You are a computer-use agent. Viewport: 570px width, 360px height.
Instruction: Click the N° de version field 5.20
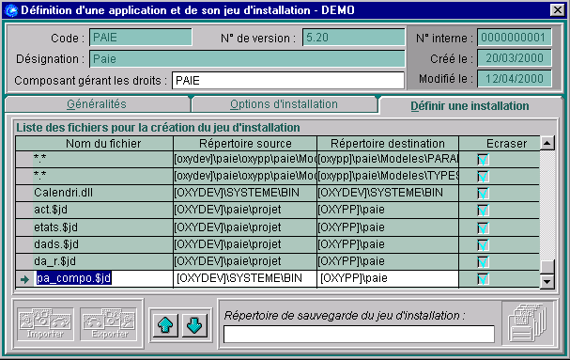pyautogui.click(x=354, y=38)
